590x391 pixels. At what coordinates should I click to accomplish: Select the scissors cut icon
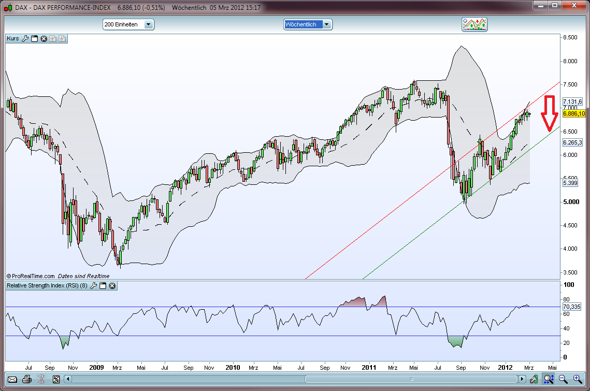40,380
